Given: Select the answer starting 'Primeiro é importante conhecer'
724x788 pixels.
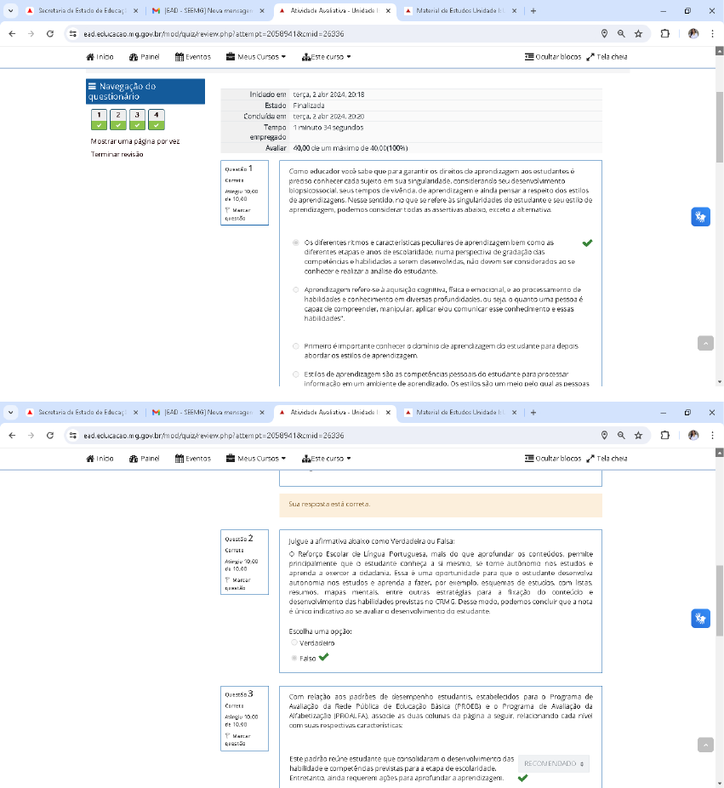Looking at the screenshot, I should (295, 345).
